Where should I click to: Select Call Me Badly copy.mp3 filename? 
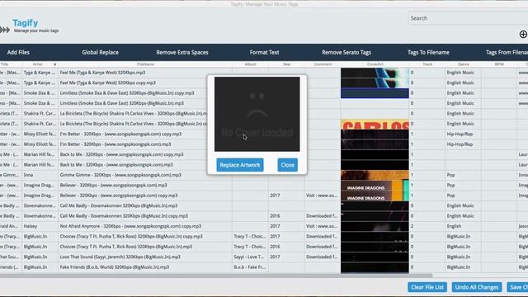pyautogui.click(x=124, y=216)
